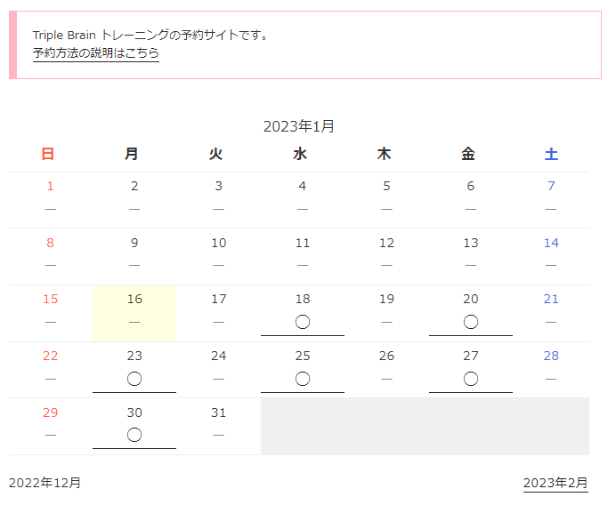Select date 31 in the calendar
The width and height of the screenshot is (616, 505).
click(219, 413)
